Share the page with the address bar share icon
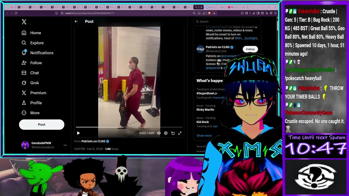Image resolution: width=349 pixels, height=196 pixels. (204, 13)
